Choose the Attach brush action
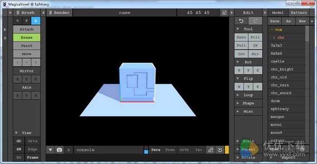 [x=27, y=29]
